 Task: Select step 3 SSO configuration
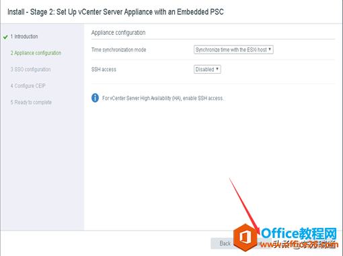(30, 70)
